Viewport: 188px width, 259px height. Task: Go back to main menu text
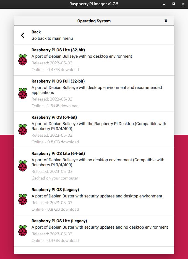click(x=52, y=38)
